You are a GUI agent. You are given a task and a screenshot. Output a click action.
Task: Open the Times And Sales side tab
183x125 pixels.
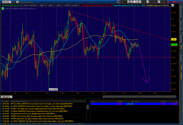coord(181,12)
